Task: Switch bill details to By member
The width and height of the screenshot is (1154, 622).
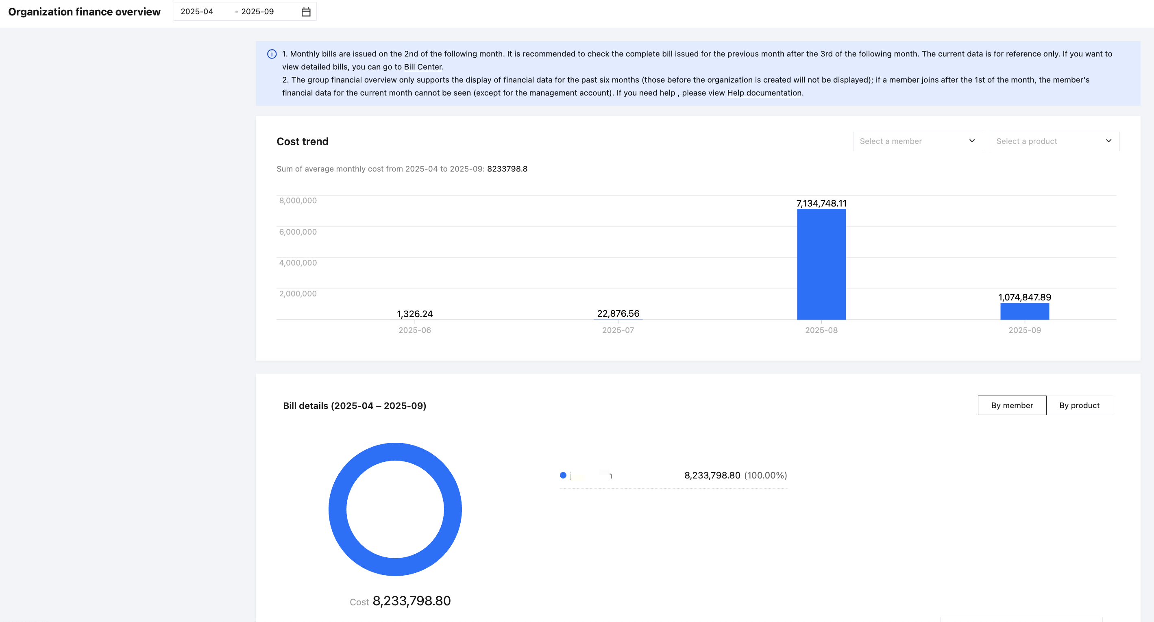Action: coord(1012,405)
